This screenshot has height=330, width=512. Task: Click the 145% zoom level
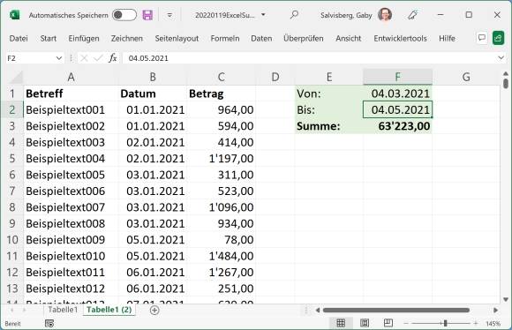click(x=493, y=324)
